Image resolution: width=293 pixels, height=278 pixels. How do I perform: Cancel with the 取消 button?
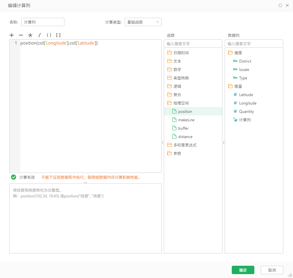[272, 270]
